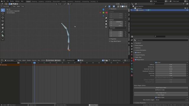Toggle the Active checkbox under Wiggle Bone
The width and height of the screenshot is (189, 106).
click(x=156, y=63)
